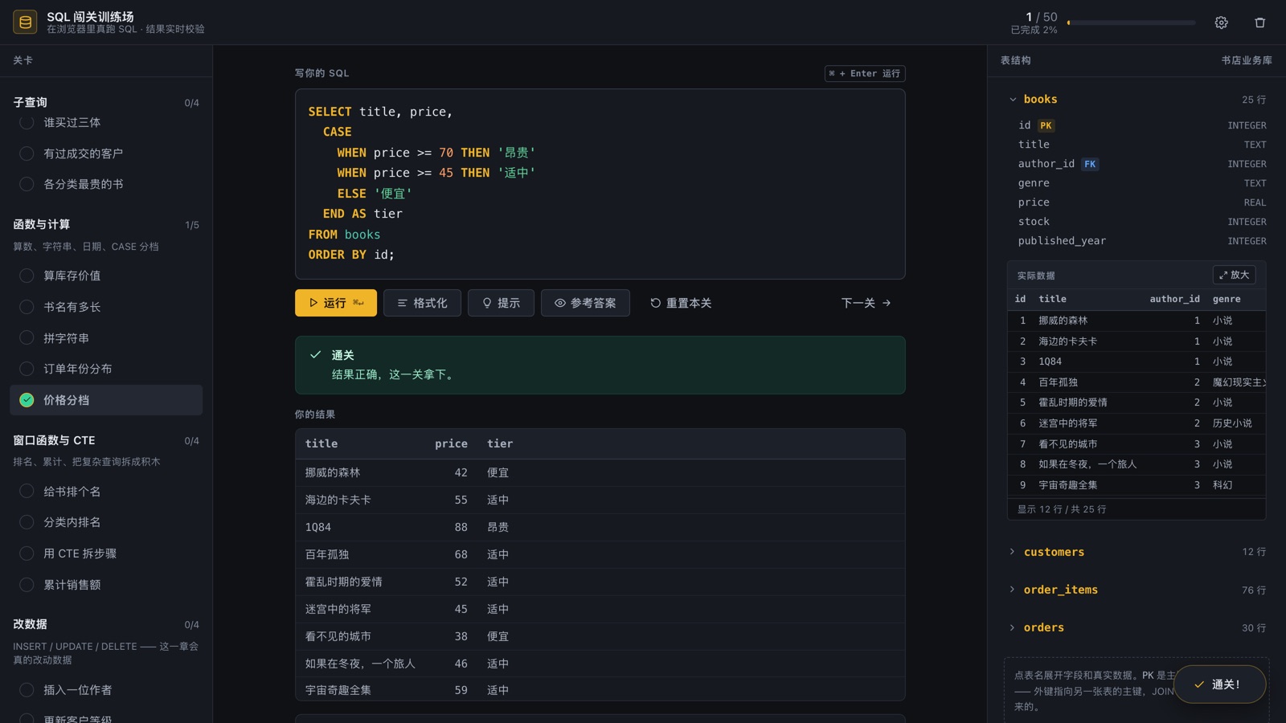This screenshot has width=1286, height=723.
Task: Click result row 1Q84
Action: (x=600, y=527)
